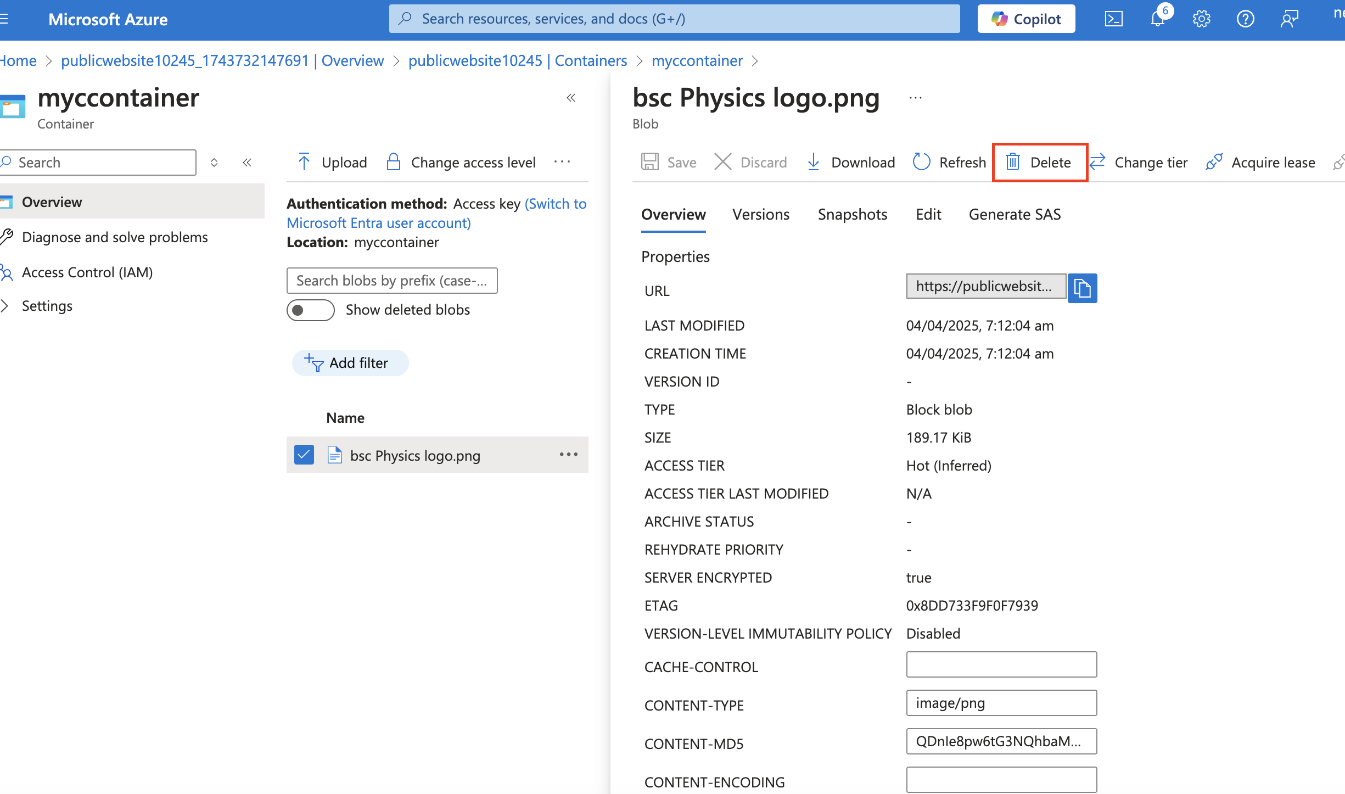Select ETAG value 0x8DD733F9F0F7939
1345x794 pixels.
point(972,606)
